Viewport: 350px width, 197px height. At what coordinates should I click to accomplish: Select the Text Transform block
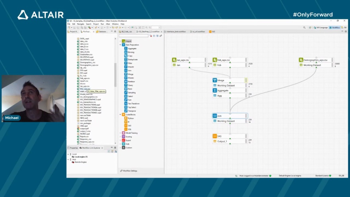(x=132, y=104)
